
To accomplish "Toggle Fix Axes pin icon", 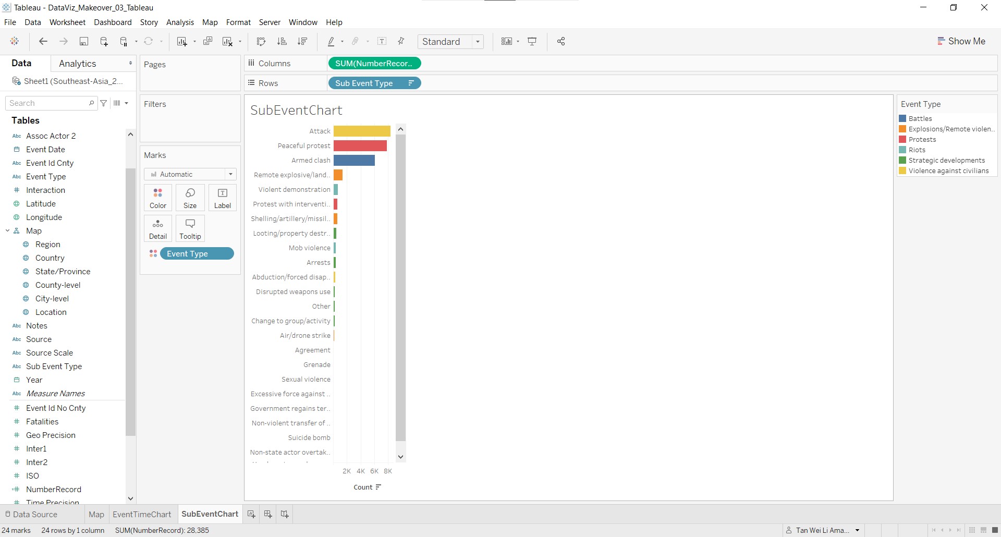I will [x=401, y=42].
